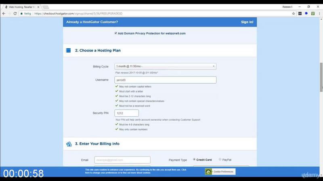Toggle Add Domain Privacy Protection checkbox
The width and height of the screenshot is (323, 181).
coord(115,33)
